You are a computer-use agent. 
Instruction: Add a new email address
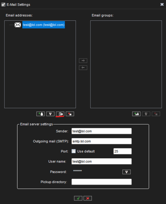pos(41,114)
